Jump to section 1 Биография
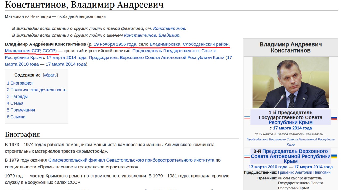The height and width of the screenshot is (190, 341). coord(20,83)
